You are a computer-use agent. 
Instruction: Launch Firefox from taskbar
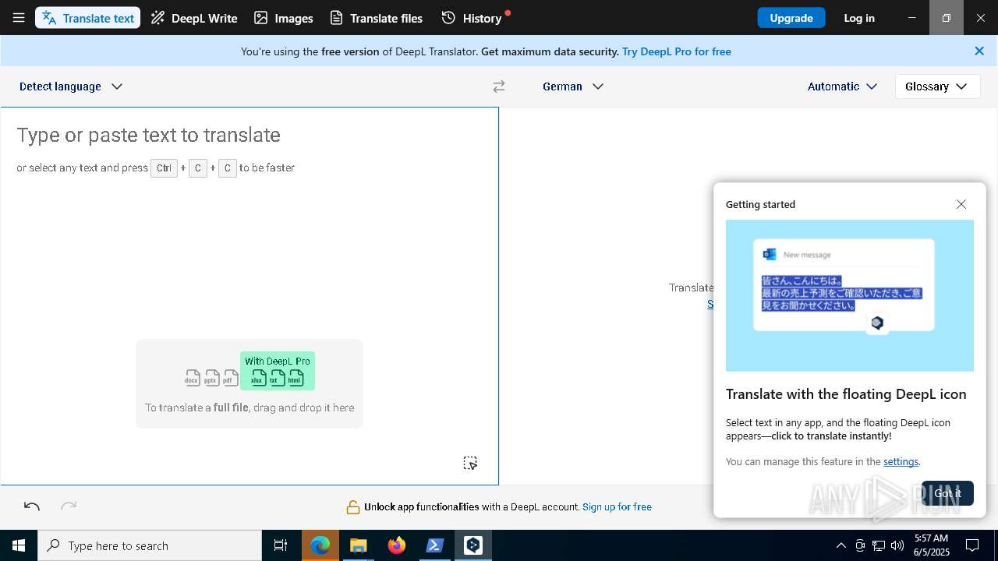397,545
